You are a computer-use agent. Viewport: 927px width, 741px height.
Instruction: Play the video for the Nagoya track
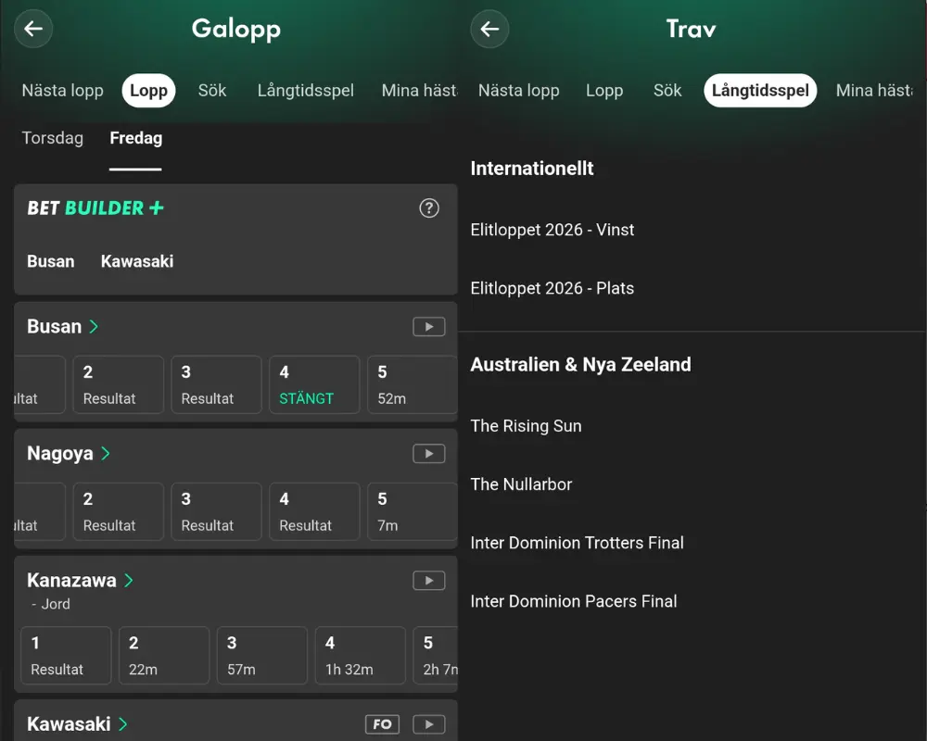coord(428,453)
